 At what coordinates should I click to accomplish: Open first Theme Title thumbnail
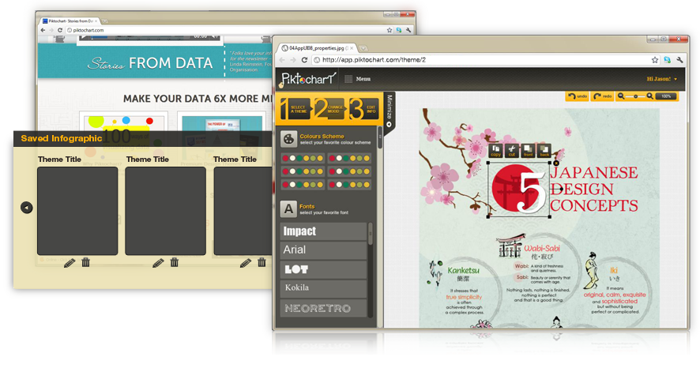coord(77,211)
